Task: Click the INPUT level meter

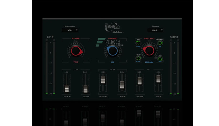Action: click(50, 67)
